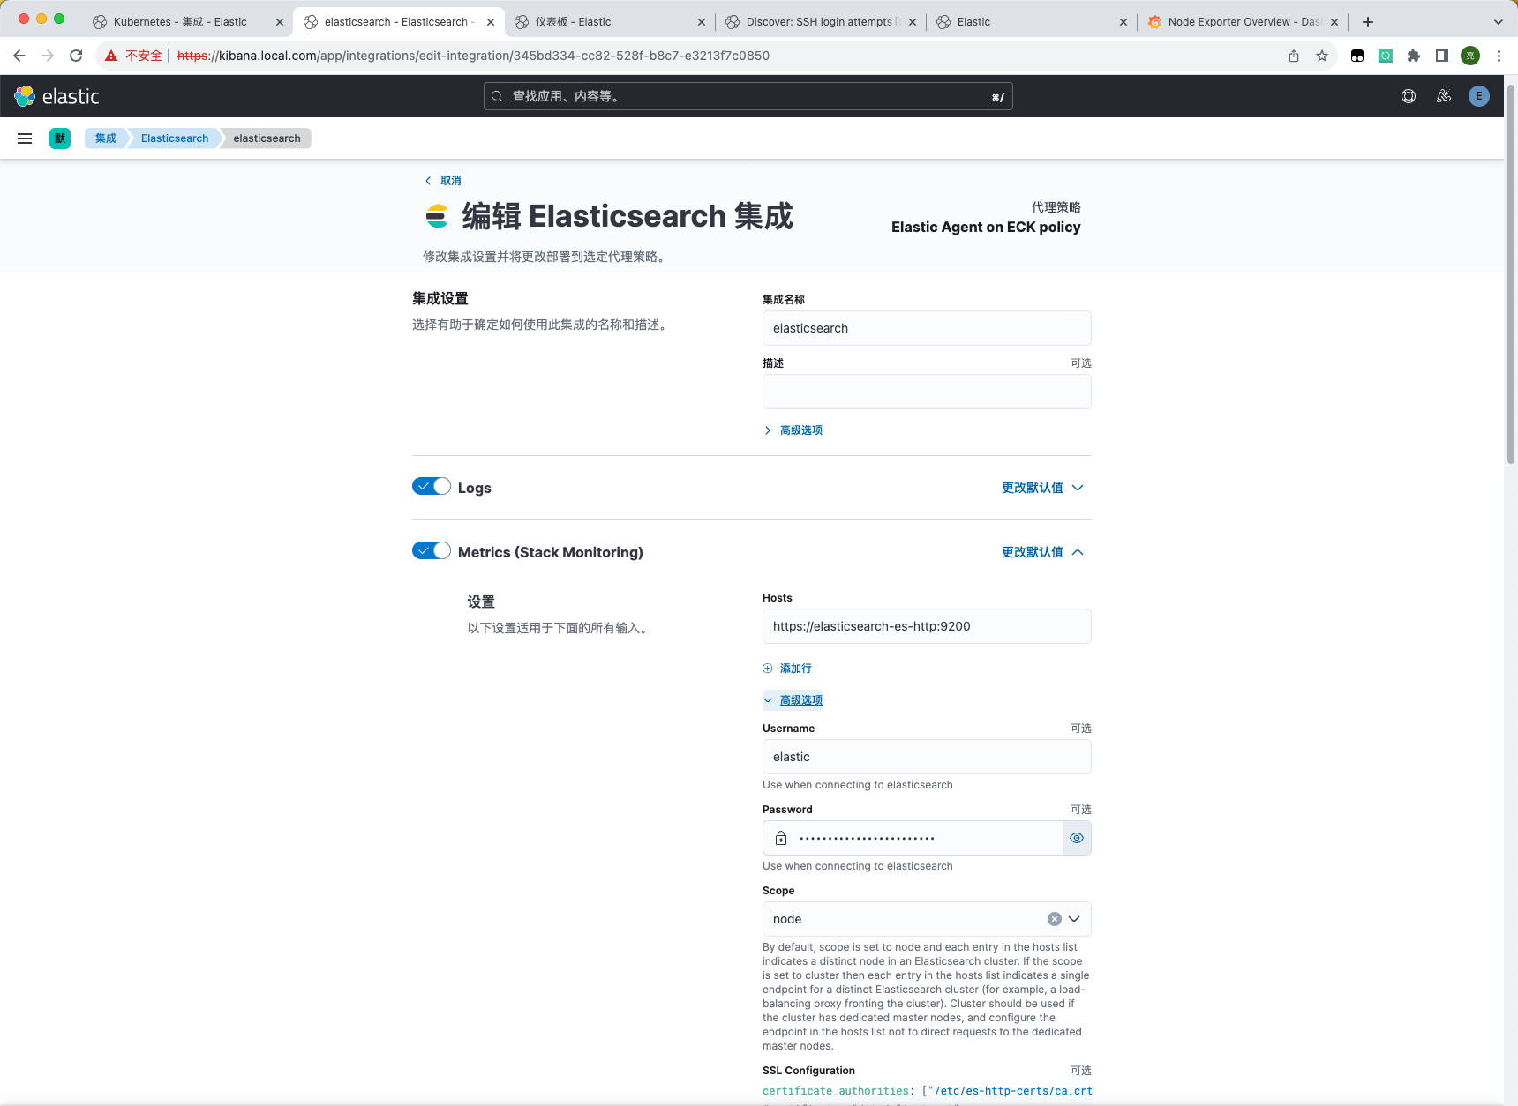Click the 集成名称 input field

pos(927,328)
